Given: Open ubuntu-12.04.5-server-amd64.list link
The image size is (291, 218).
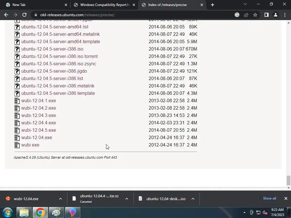Looking at the screenshot, I should [55, 27].
